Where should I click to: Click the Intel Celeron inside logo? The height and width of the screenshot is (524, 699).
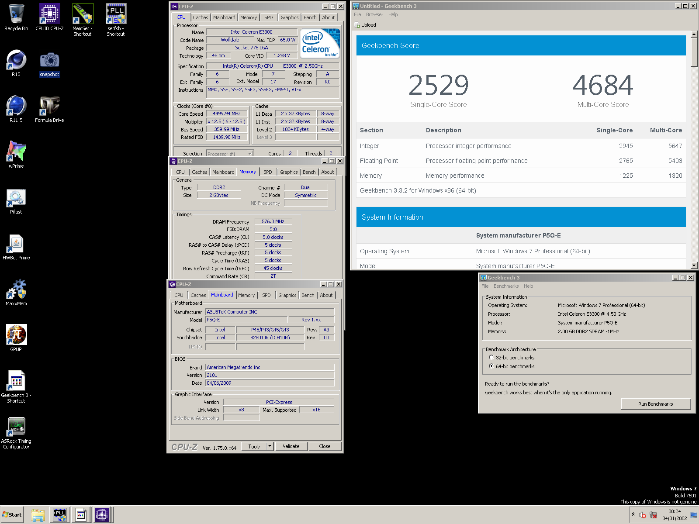(x=320, y=43)
